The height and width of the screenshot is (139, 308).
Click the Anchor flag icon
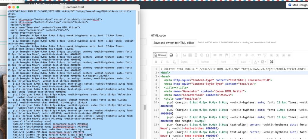coord(226,55)
